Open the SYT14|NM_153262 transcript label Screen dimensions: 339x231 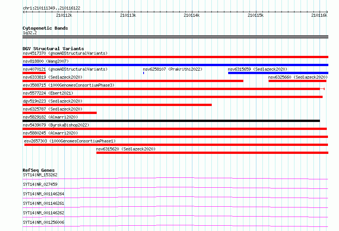click(x=40, y=175)
